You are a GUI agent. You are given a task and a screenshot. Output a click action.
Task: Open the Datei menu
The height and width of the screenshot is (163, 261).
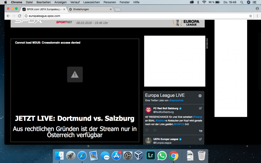(x=29, y=2)
